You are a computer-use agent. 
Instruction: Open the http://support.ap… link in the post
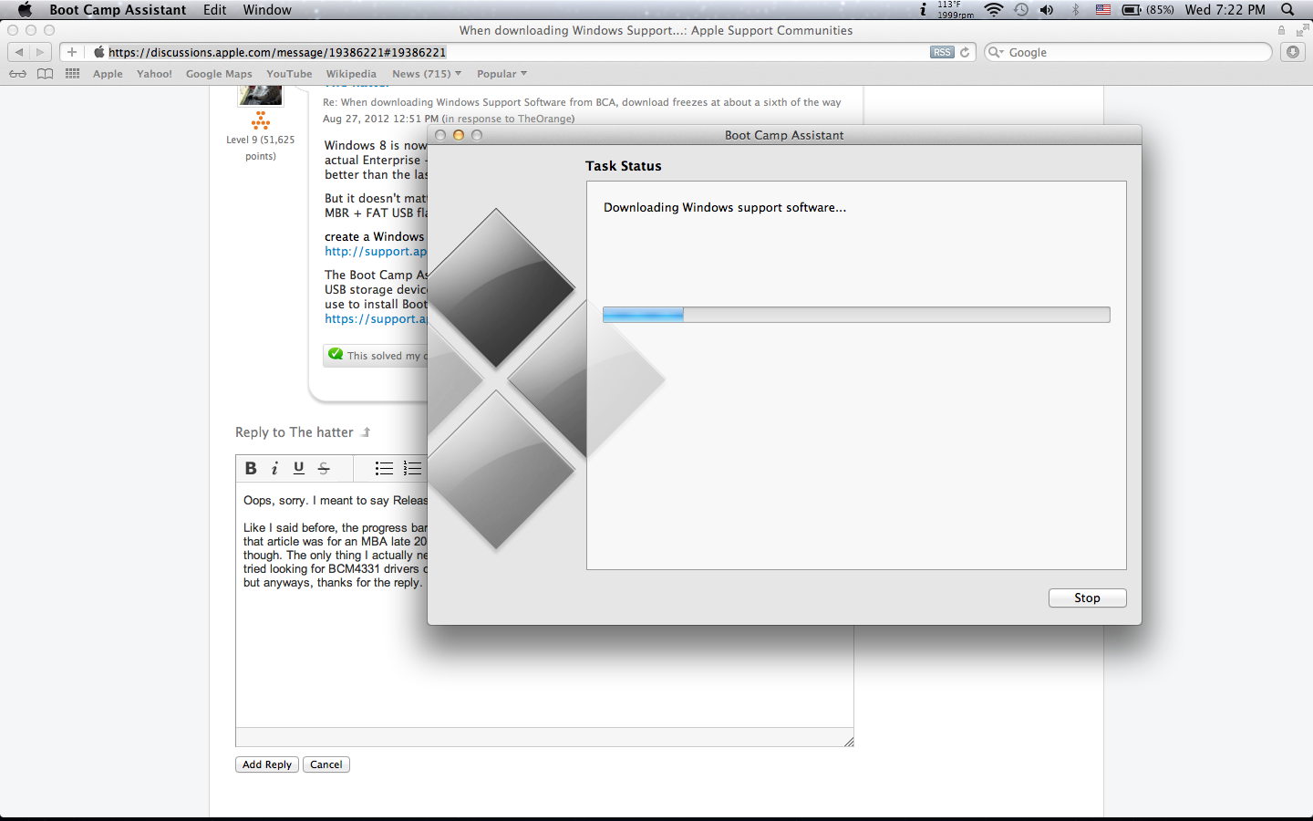coord(376,251)
